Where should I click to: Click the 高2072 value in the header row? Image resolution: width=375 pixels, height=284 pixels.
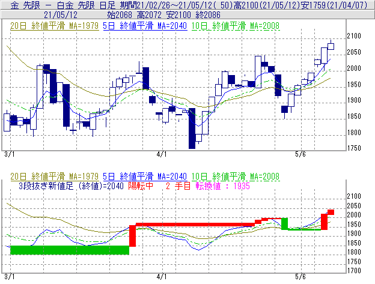(149, 15)
